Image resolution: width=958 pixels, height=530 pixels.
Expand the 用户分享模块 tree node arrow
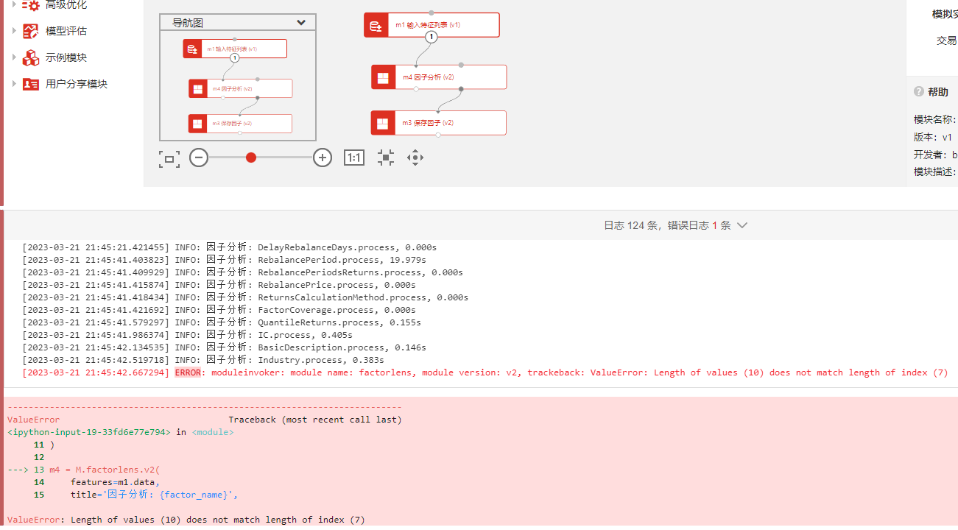tap(14, 84)
